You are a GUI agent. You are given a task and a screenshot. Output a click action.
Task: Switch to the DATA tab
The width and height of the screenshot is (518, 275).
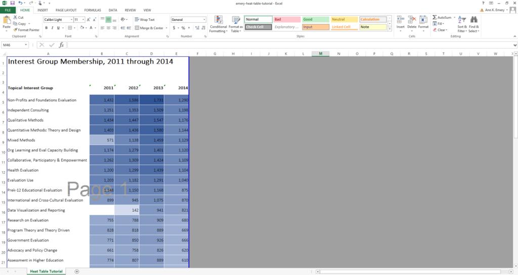click(x=113, y=10)
